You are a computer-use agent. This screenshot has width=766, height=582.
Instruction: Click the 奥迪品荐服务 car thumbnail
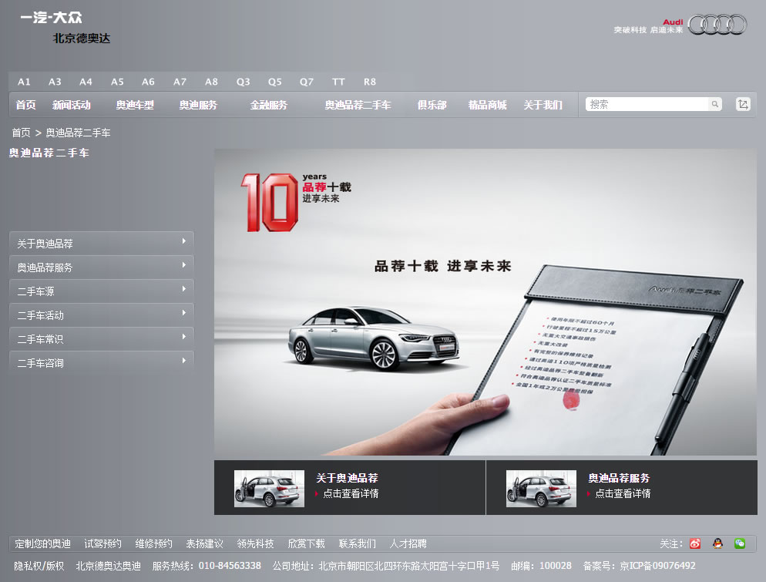541,489
